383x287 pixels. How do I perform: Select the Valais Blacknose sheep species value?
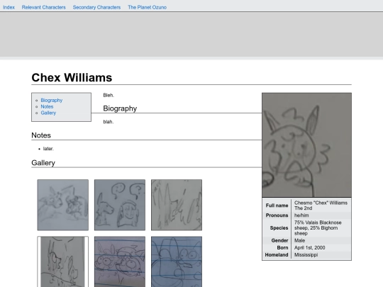318,228
